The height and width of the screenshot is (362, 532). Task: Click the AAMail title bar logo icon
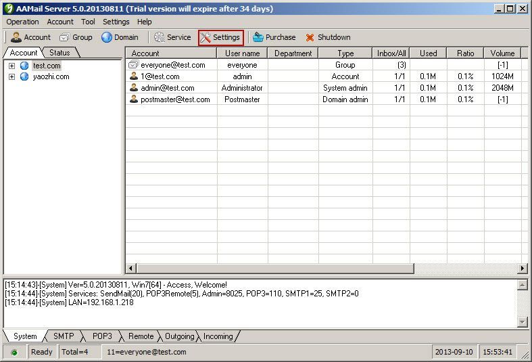point(9,9)
